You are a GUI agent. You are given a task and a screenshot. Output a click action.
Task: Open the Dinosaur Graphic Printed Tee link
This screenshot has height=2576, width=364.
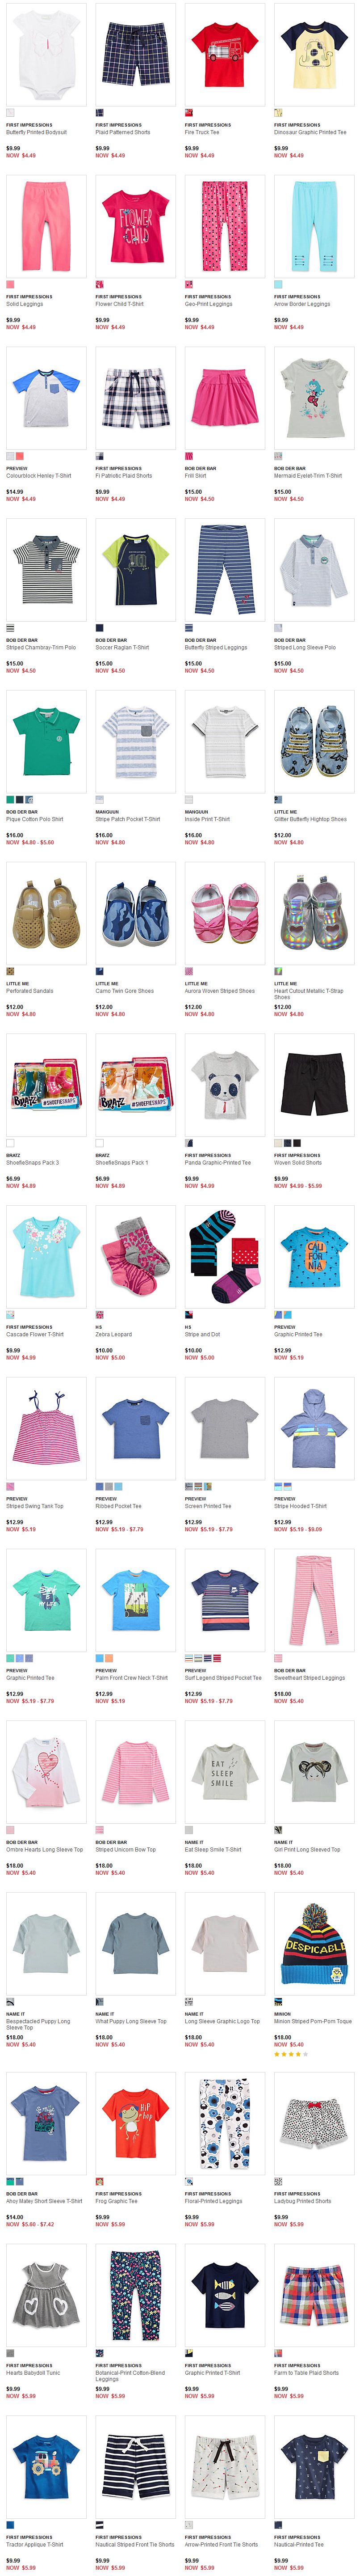(310, 132)
